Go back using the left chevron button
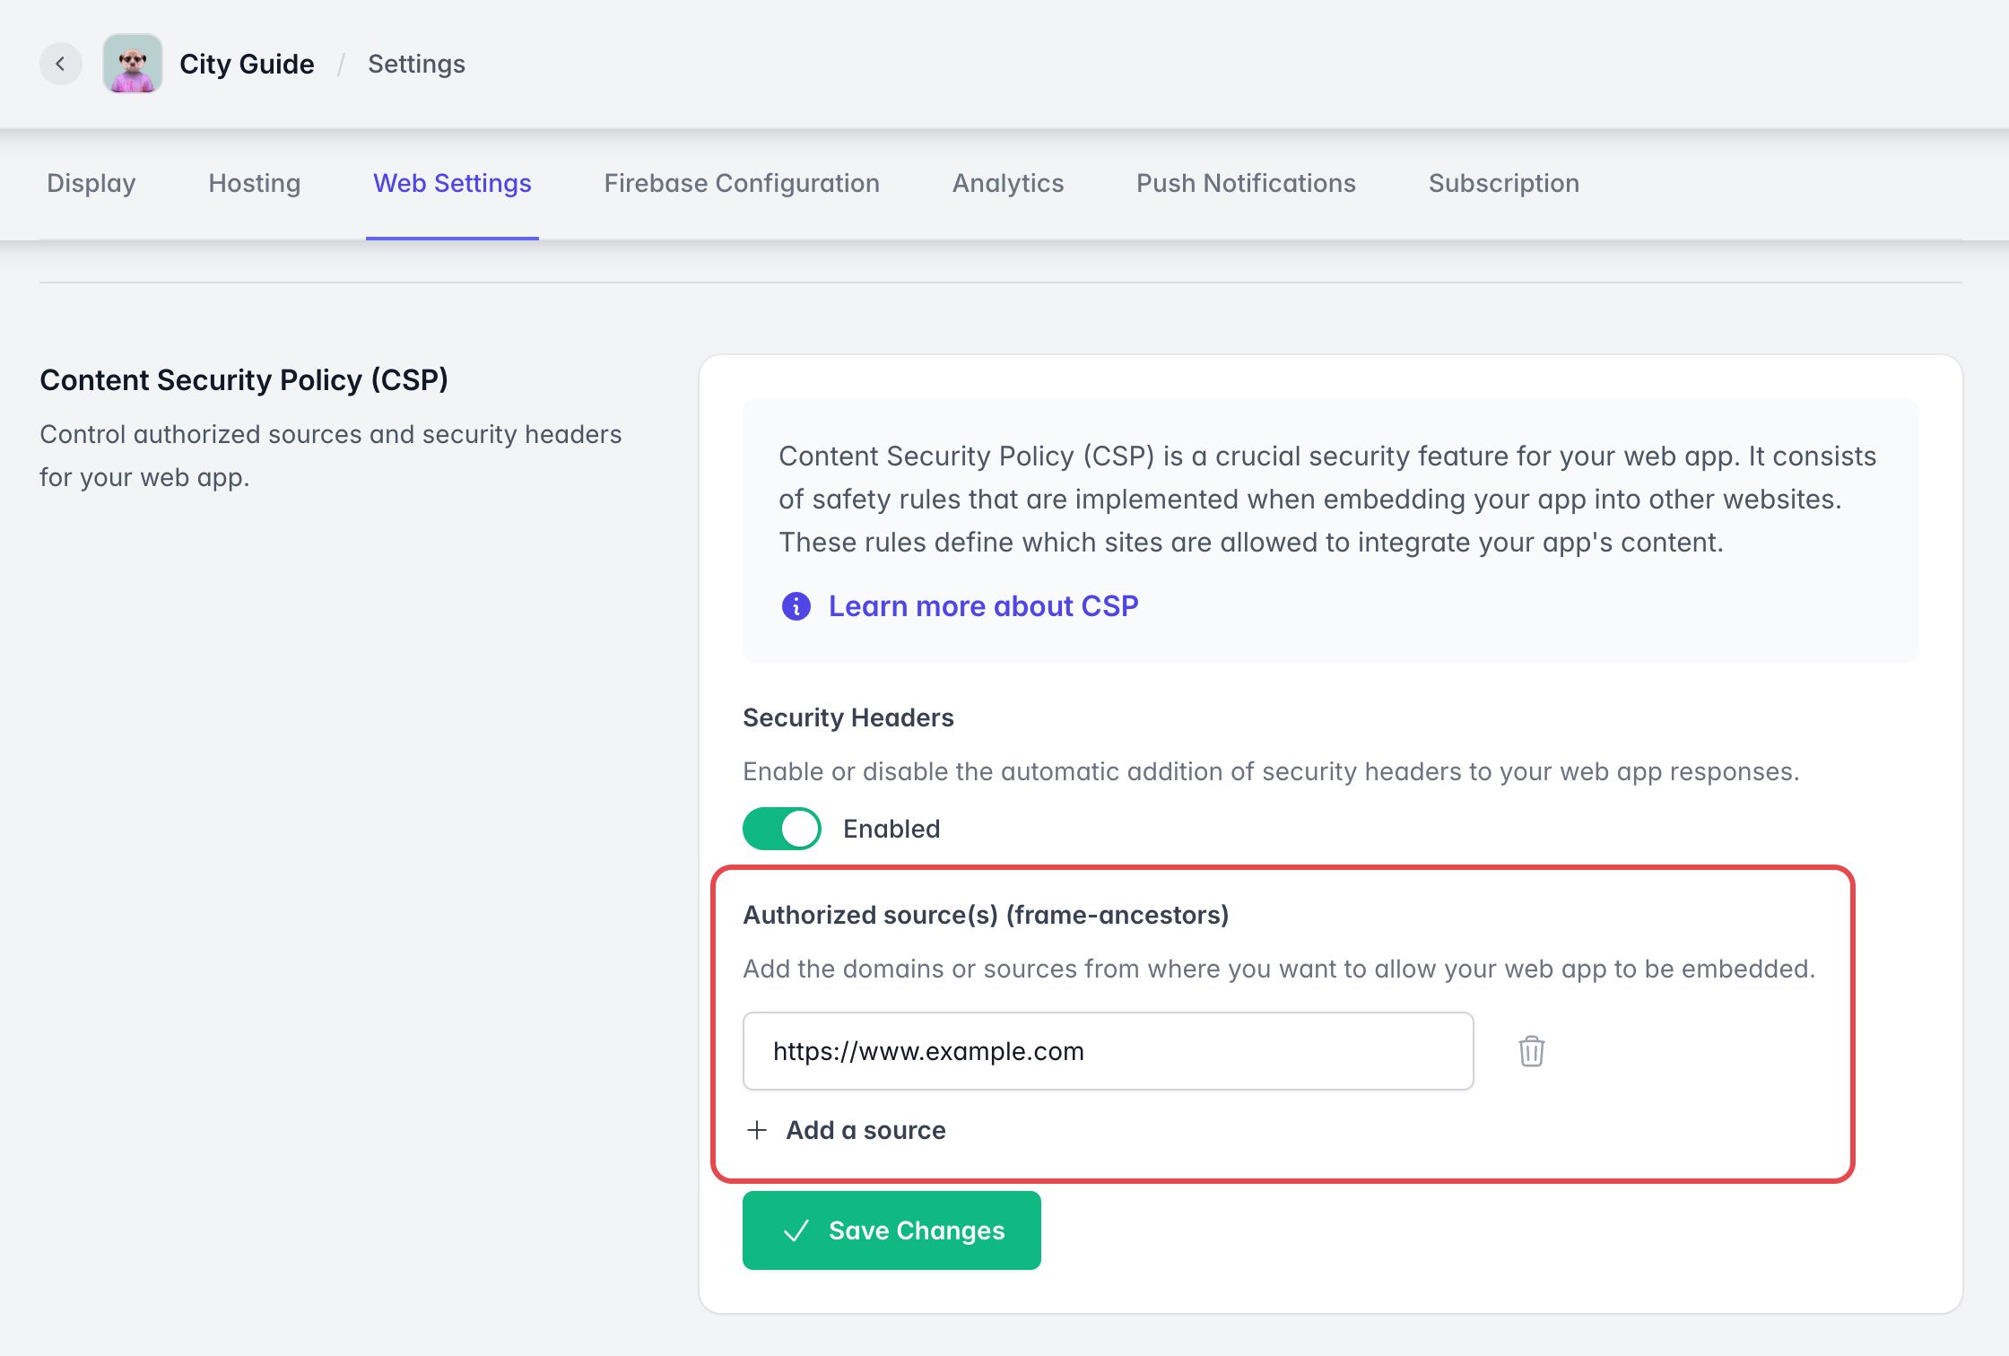 point(60,64)
